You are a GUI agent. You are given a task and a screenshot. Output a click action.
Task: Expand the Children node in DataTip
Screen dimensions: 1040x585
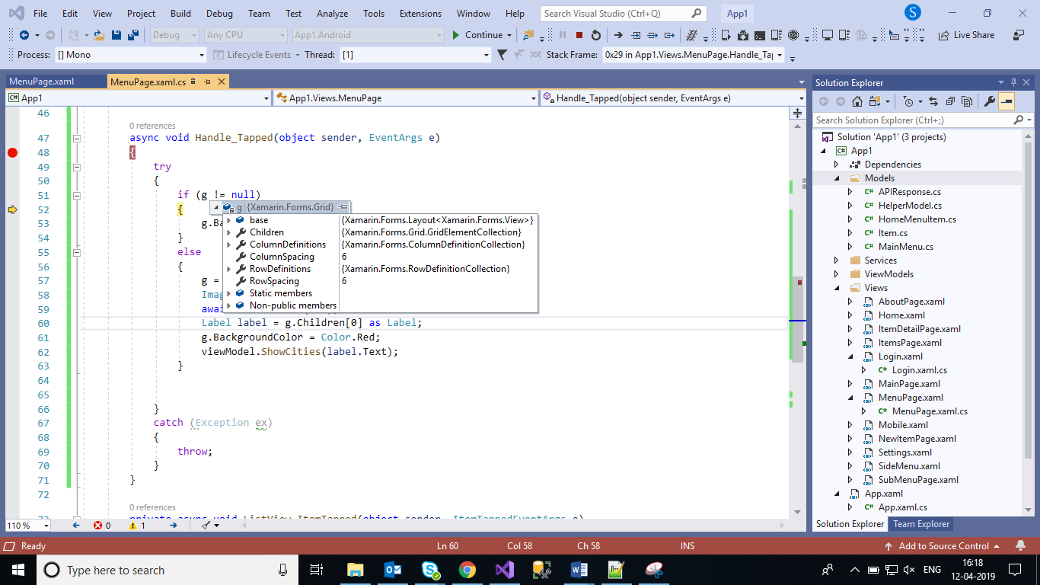pos(228,232)
